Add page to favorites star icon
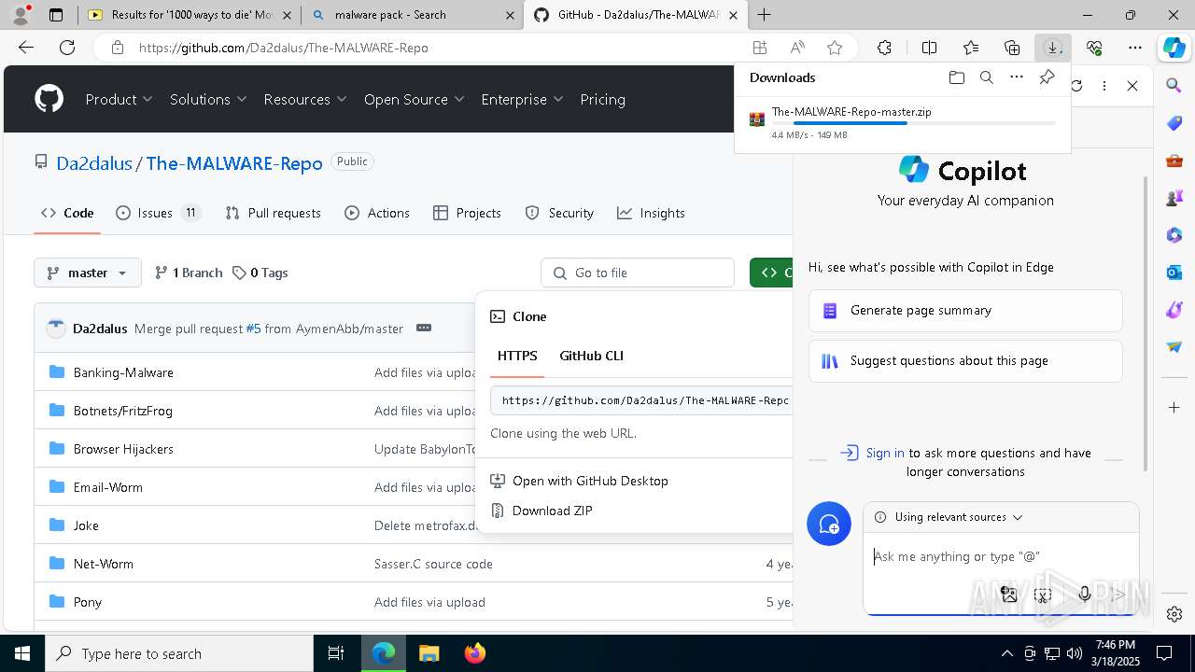Screen dimensions: 1195x672 pos(835,48)
